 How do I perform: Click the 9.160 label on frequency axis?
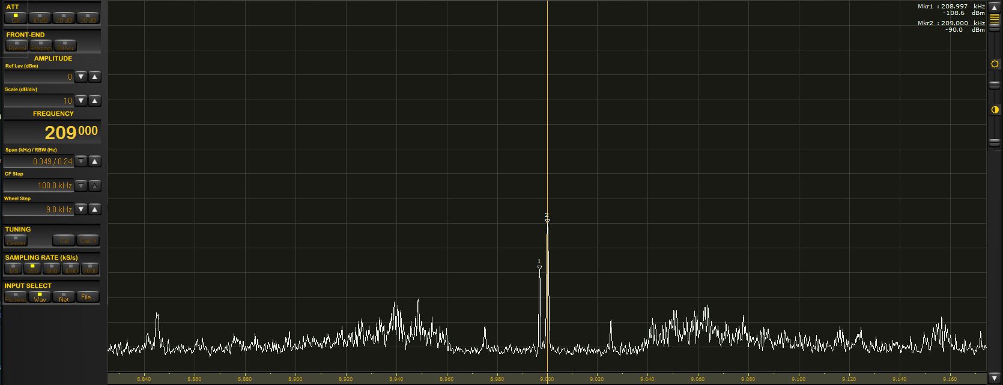[x=950, y=379]
